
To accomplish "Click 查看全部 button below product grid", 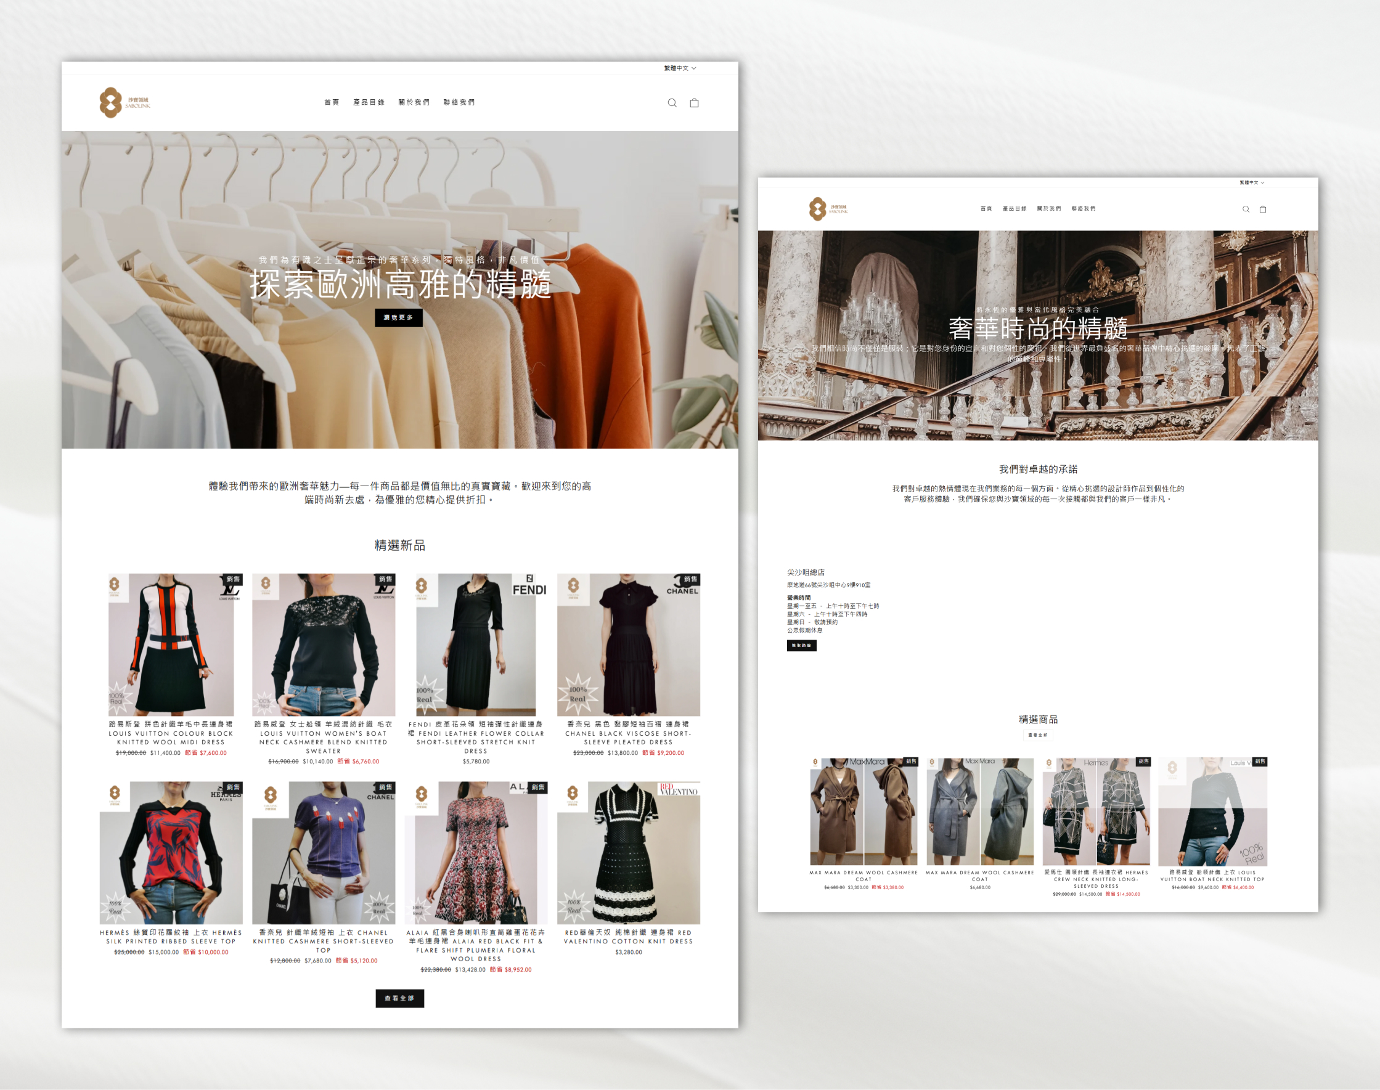I will [399, 998].
